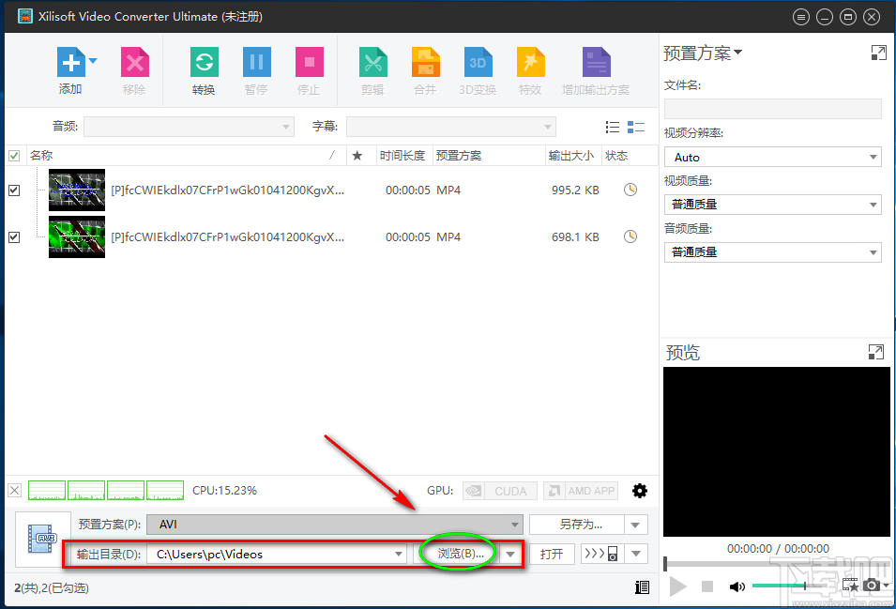Uncheck the 698.1 KB file row checkbox
This screenshot has height=609, width=896.
pos(14,237)
